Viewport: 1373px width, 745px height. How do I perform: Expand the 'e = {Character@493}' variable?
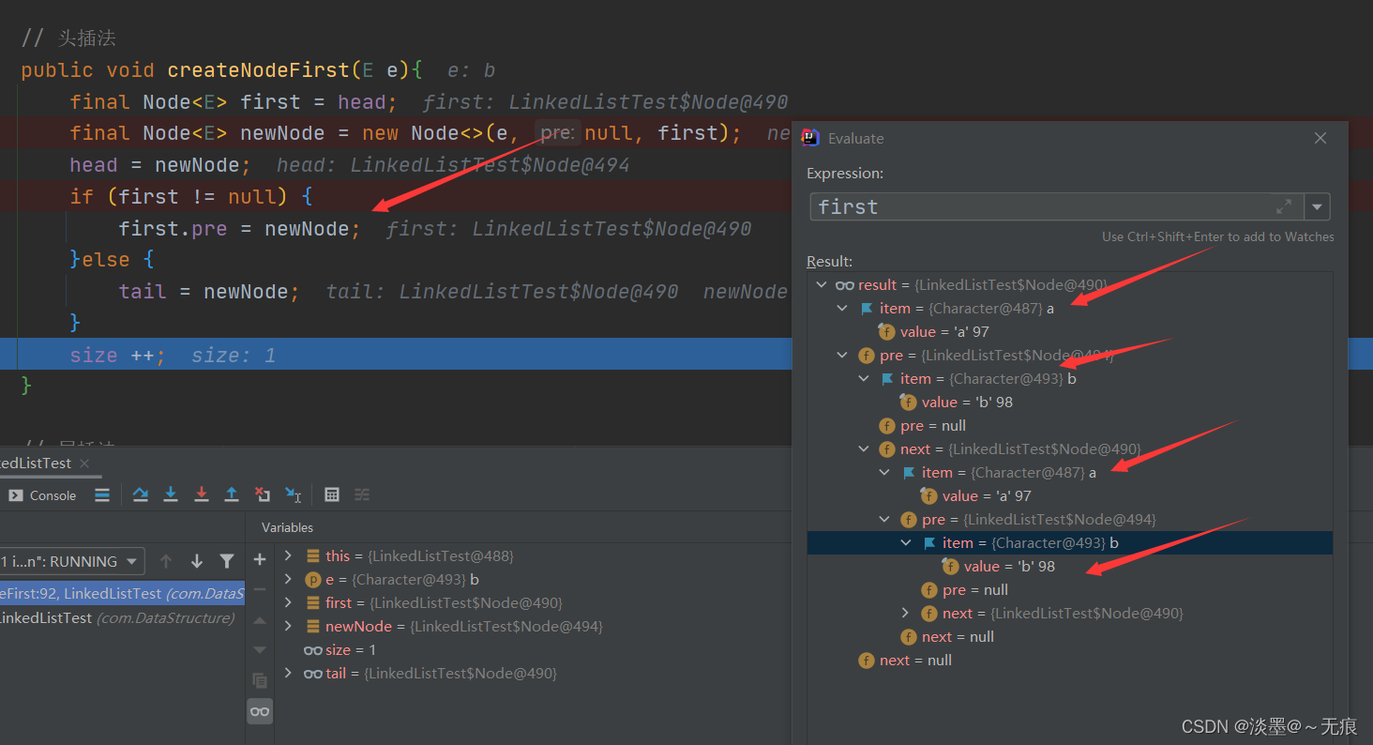point(289,579)
